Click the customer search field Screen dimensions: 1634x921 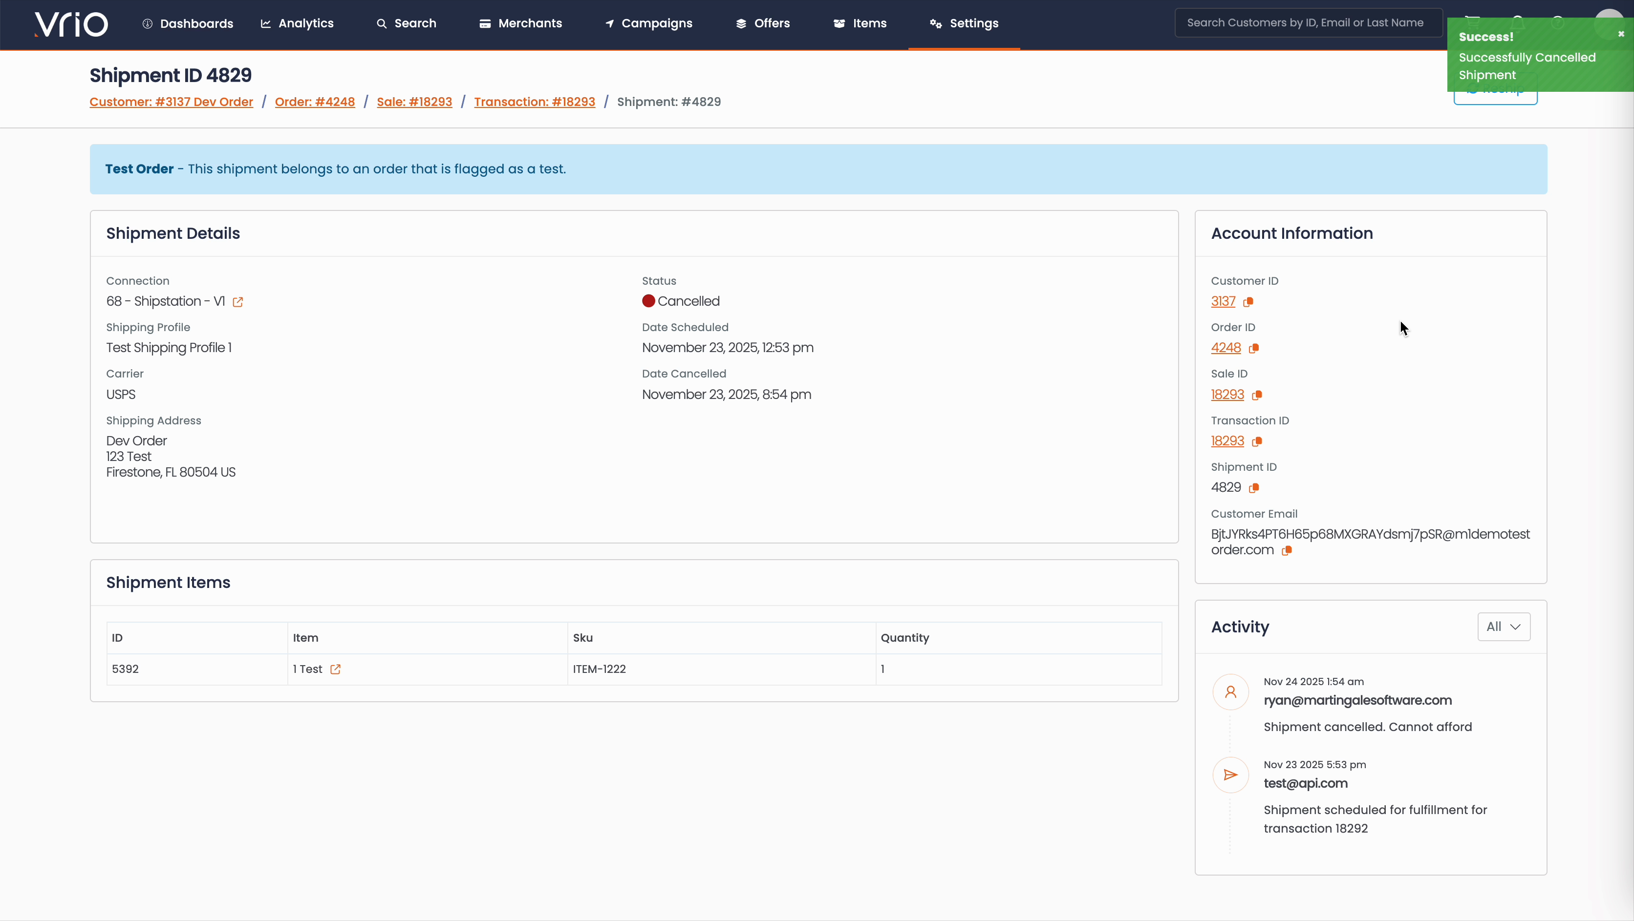[x=1308, y=23]
